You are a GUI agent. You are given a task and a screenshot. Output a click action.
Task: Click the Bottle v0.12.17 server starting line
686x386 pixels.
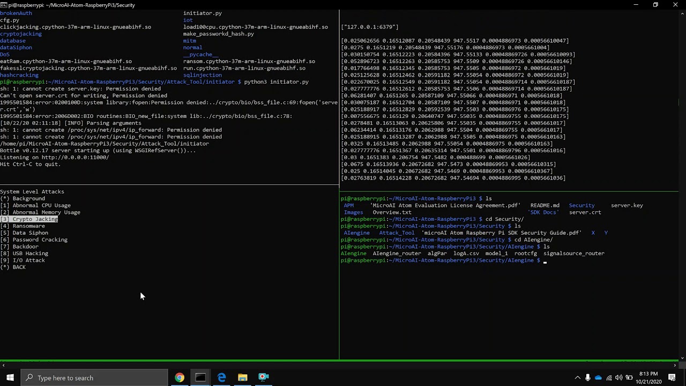pyautogui.click(x=98, y=151)
